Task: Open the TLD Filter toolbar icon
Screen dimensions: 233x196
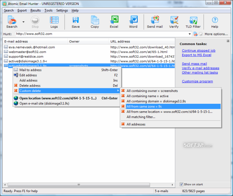Action: click(x=193, y=22)
